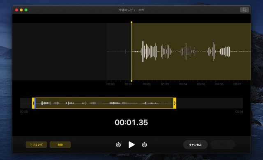The width and height of the screenshot is (263, 160).
Task: Click the 00:14 end time label
Action: pyautogui.click(x=239, y=112)
